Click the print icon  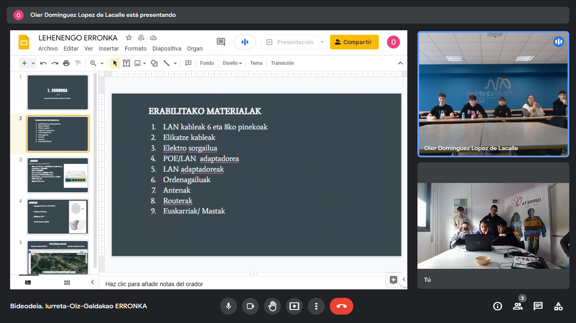click(66, 63)
